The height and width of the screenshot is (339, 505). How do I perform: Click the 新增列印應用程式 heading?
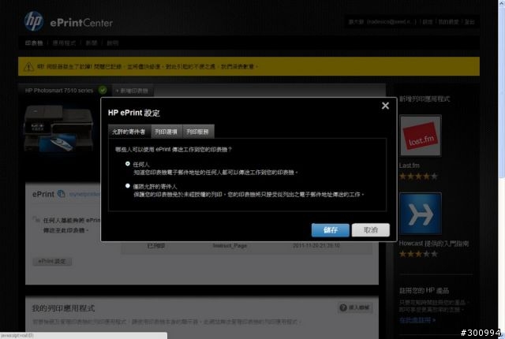coord(425,99)
